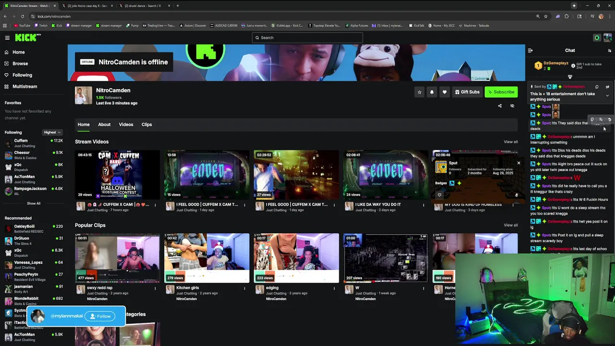Image resolution: width=615 pixels, height=346 pixels.
Task: Open the 'I LIKE DA WAY YOU DO IT' video
Action: tap(385, 174)
